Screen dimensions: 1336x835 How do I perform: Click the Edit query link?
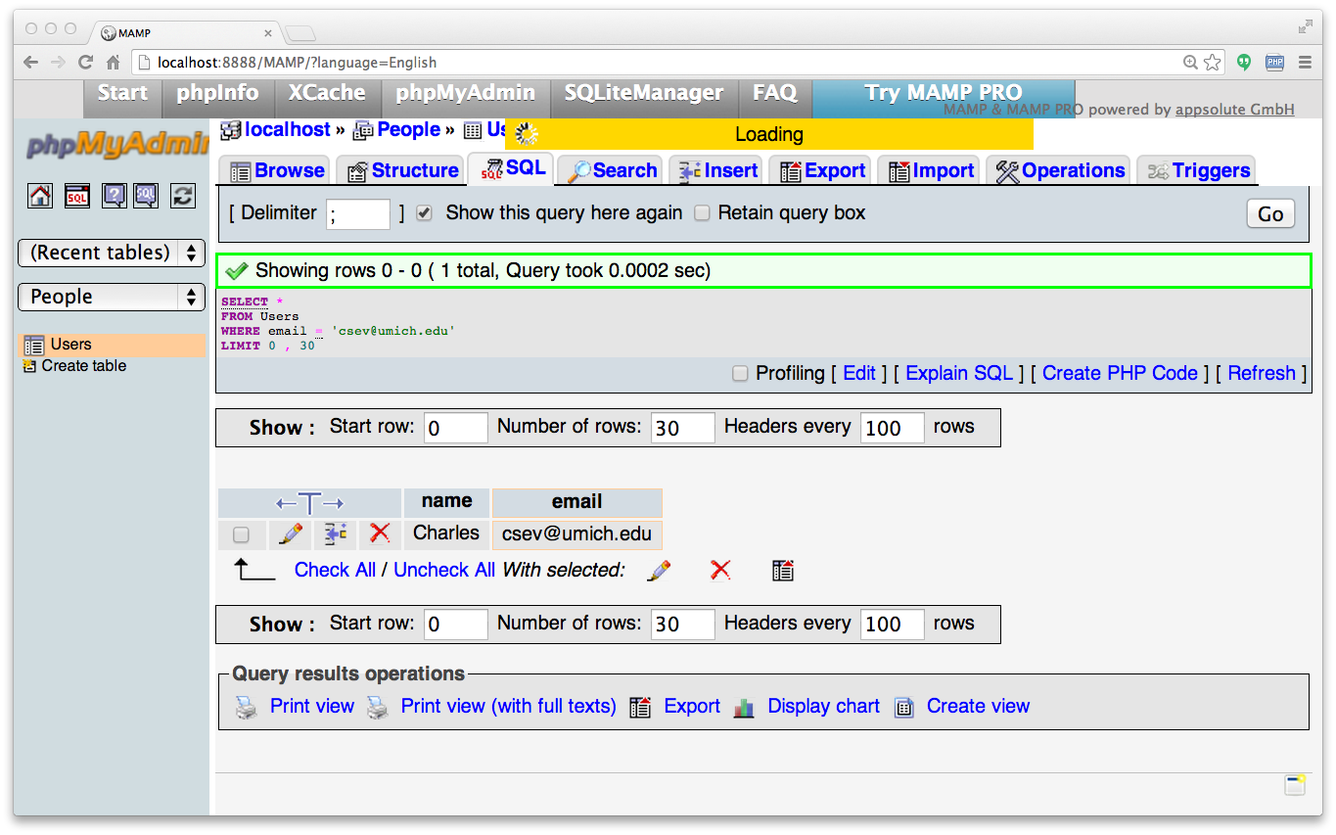click(x=859, y=373)
